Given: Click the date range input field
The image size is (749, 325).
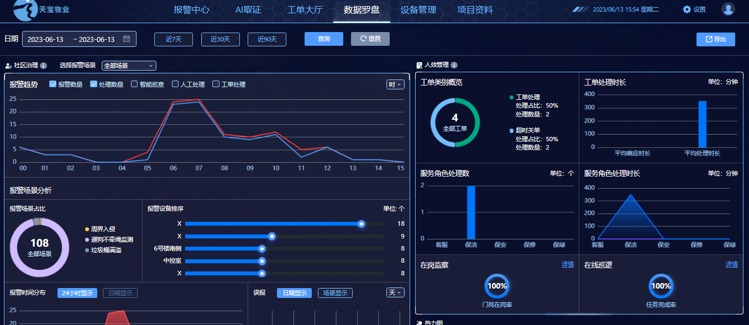Looking at the screenshot, I should click(x=72, y=39).
